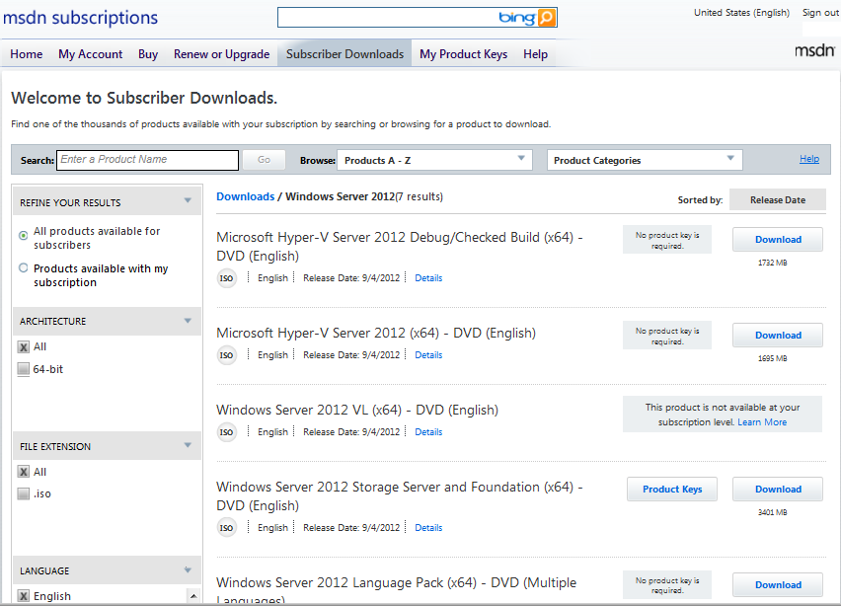Check the 64-bit architecture checkbox

coord(23,369)
